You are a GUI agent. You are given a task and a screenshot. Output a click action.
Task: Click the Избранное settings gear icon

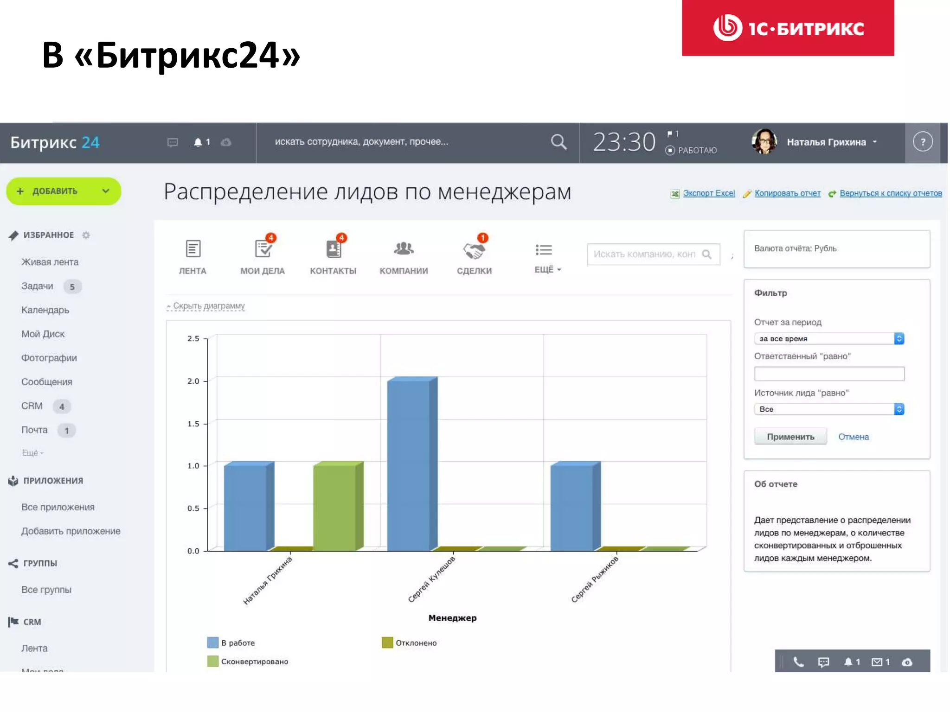coord(86,235)
